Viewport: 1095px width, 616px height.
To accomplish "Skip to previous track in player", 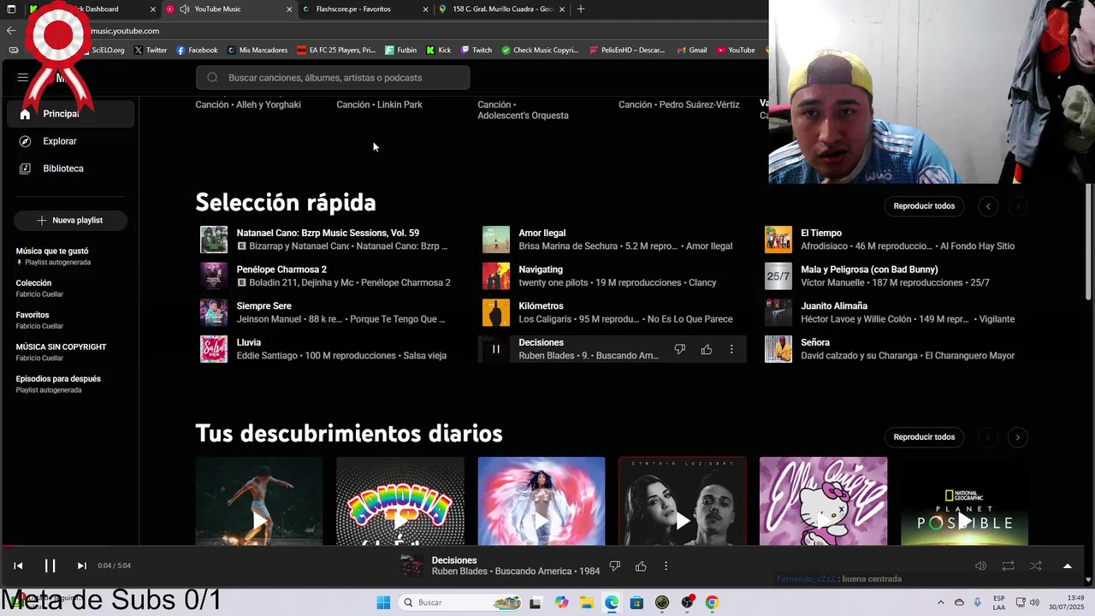I will (x=18, y=566).
